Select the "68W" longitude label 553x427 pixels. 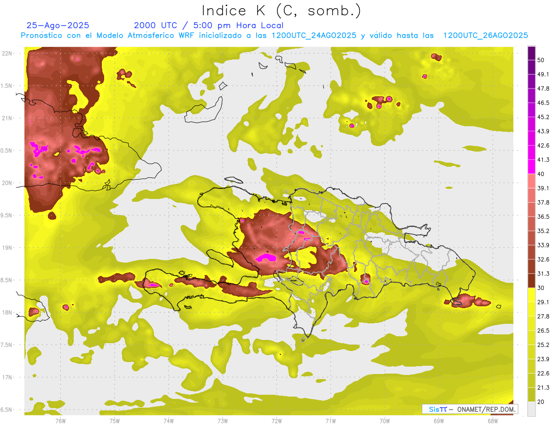pyautogui.click(x=493, y=420)
